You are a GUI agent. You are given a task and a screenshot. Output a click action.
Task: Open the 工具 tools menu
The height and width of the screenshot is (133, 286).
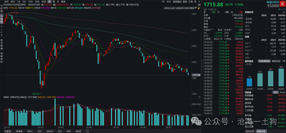(190, 2)
